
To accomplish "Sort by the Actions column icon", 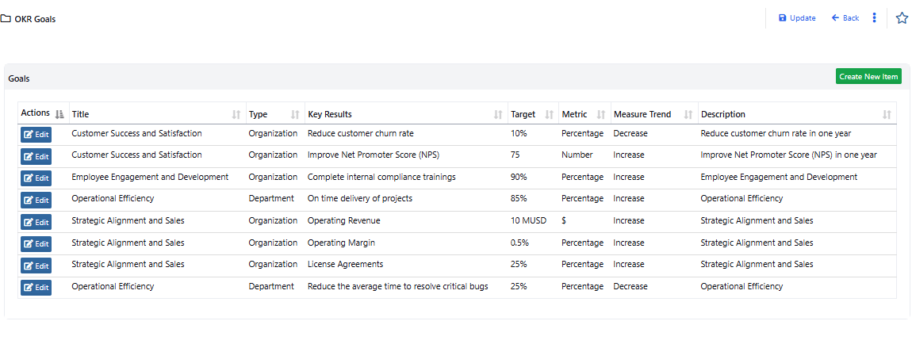I will coord(59,115).
